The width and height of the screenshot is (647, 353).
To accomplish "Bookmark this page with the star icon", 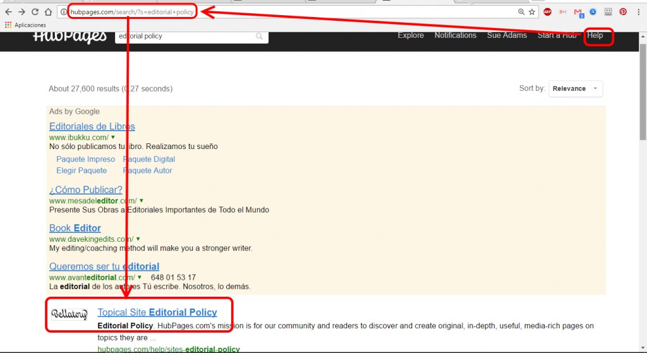I will point(532,12).
